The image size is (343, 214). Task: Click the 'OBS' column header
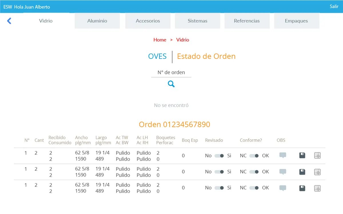[x=281, y=140]
